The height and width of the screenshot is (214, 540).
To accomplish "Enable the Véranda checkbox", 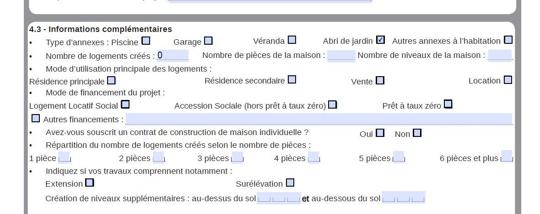I will 292,40.
